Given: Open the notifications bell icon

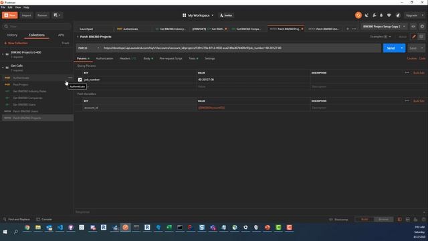Looking at the screenshot, I should click(381, 15).
